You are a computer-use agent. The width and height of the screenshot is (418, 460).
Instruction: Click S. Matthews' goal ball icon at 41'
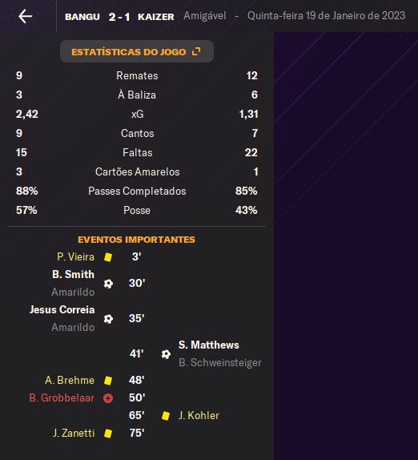point(166,354)
